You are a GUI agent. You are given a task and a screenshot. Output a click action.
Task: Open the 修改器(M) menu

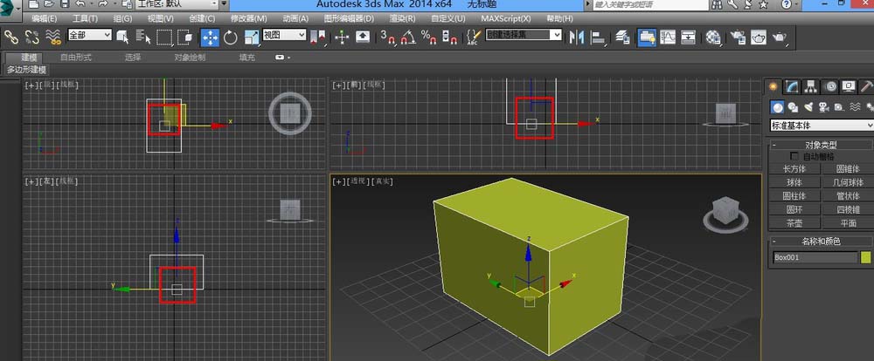pos(248,18)
